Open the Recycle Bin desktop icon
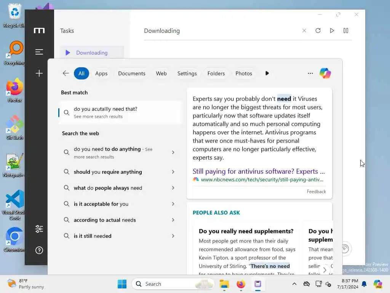The width and height of the screenshot is (390, 293). (14, 15)
